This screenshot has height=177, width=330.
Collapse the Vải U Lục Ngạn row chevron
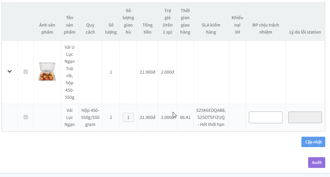click(9, 72)
